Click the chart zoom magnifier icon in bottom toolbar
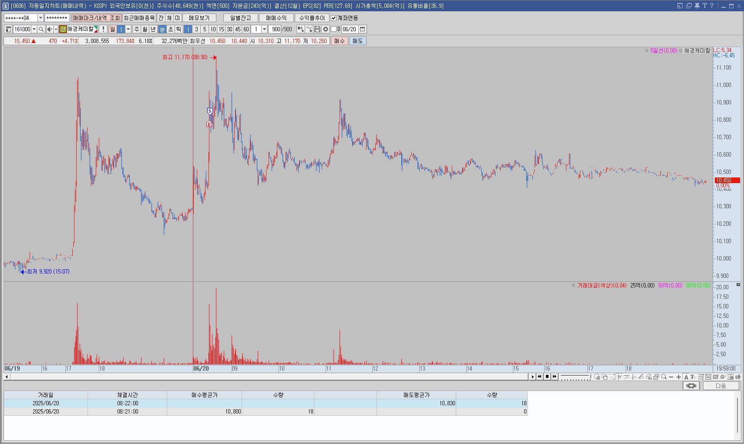The height and width of the screenshot is (444, 744). pos(664,377)
